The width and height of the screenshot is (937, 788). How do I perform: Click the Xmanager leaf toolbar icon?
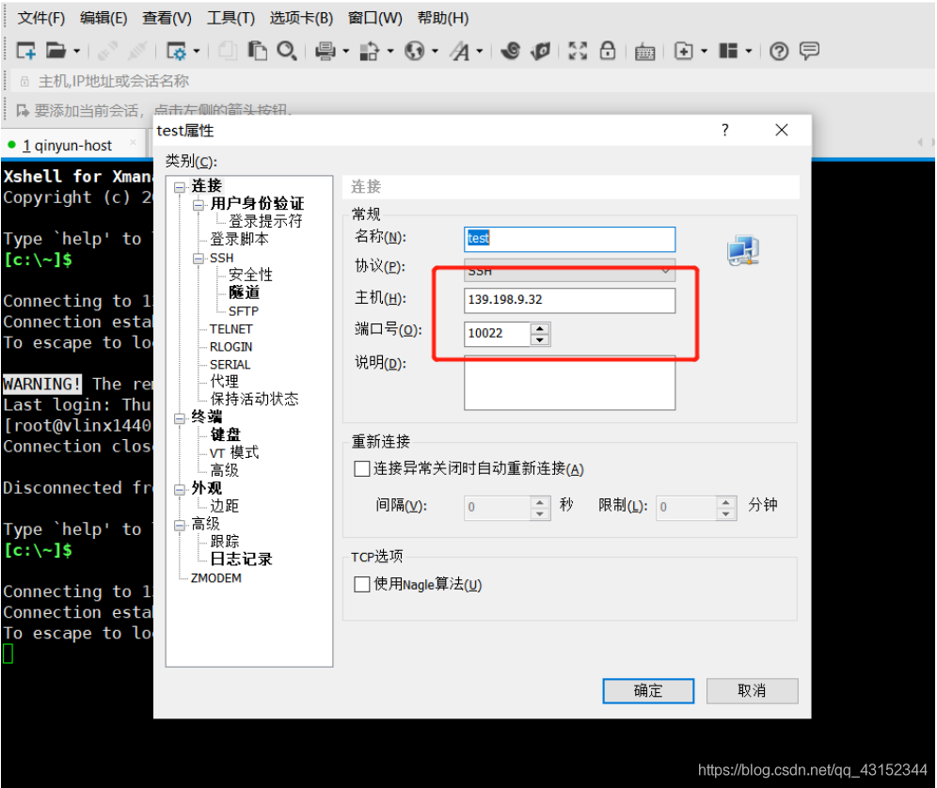(x=541, y=52)
